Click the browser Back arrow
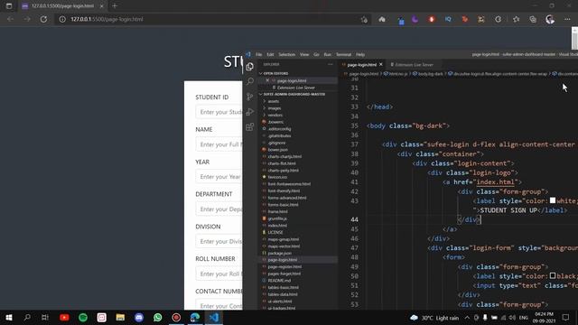The height and width of the screenshot is (325, 578). [x=10, y=19]
